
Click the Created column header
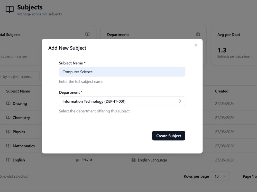tap(222, 91)
